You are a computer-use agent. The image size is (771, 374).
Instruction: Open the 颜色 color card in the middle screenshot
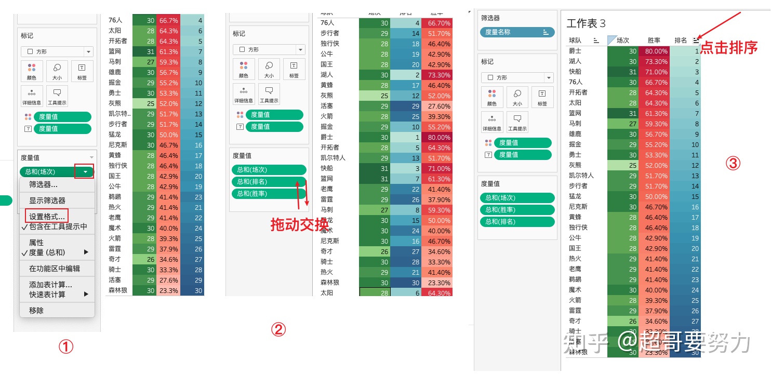click(244, 69)
